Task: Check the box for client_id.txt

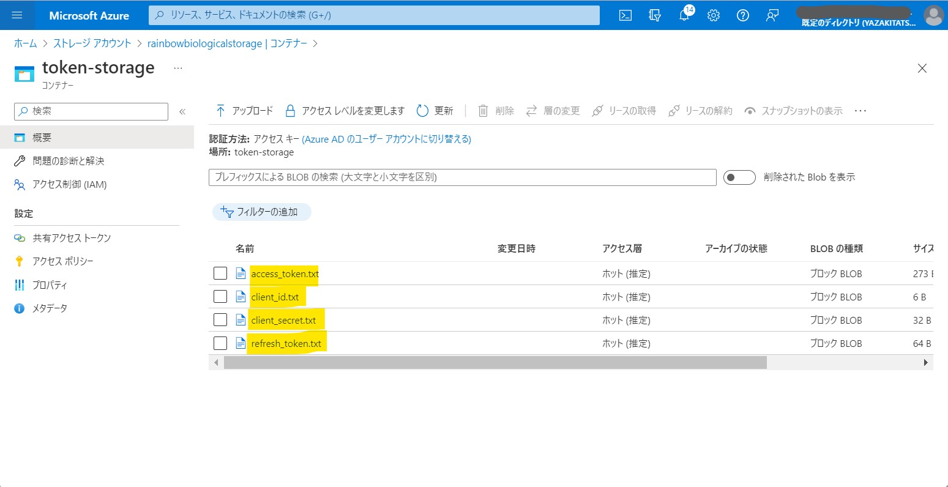Action: (220, 297)
